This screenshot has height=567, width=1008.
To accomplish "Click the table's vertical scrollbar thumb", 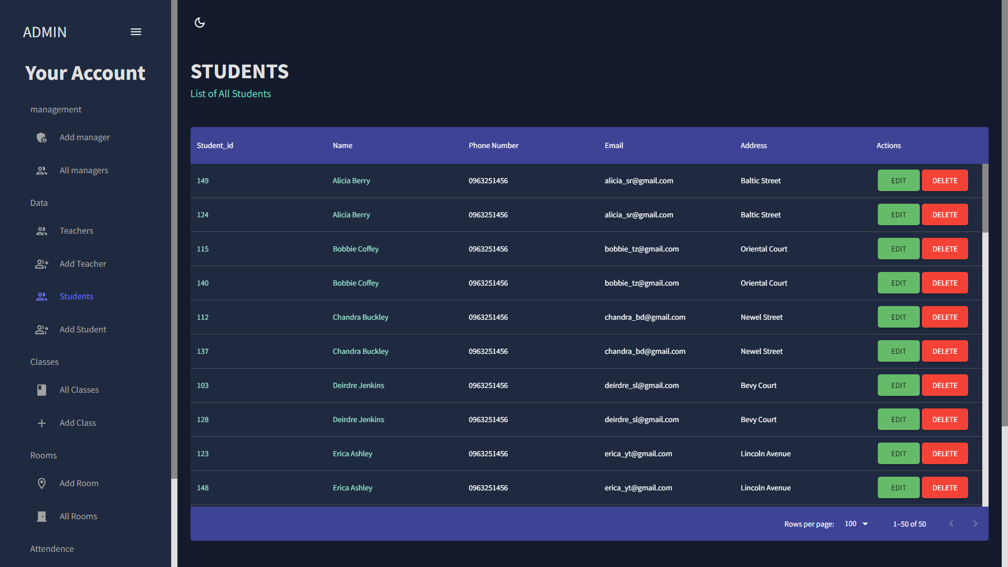I will pos(985,198).
